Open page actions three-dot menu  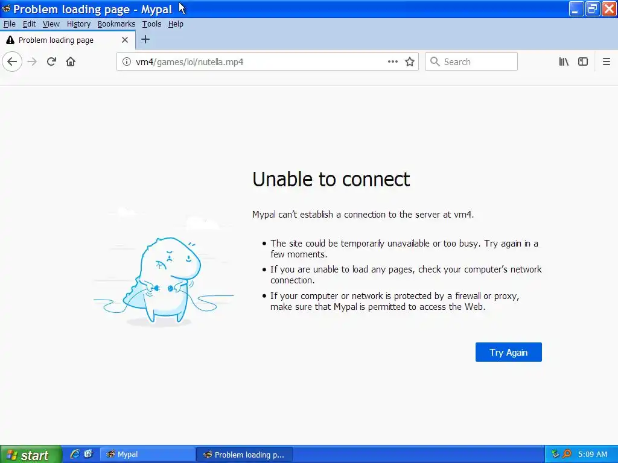pyautogui.click(x=392, y=62)
